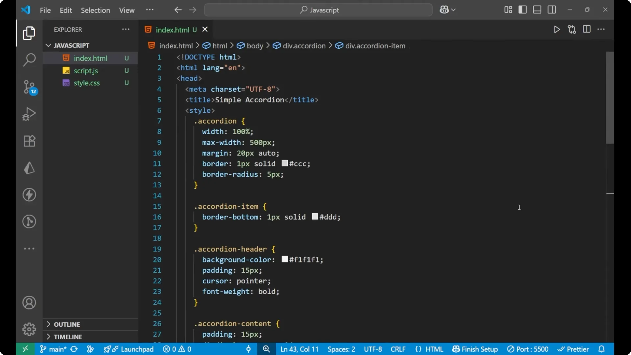Expand the TIMELINE section

68,337
